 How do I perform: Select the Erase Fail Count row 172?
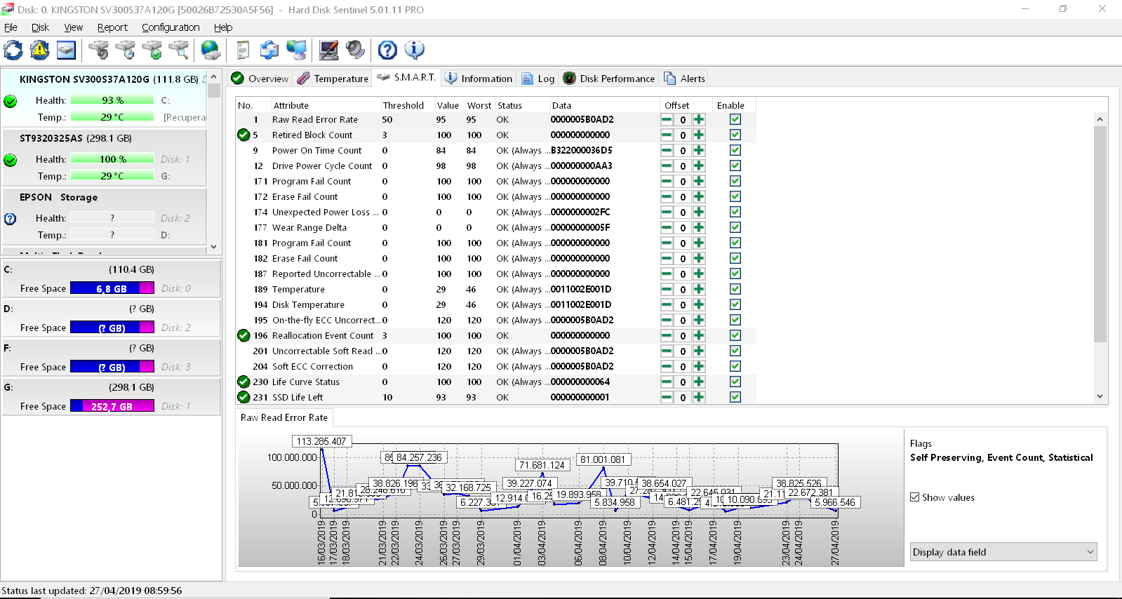pos(495,196)
